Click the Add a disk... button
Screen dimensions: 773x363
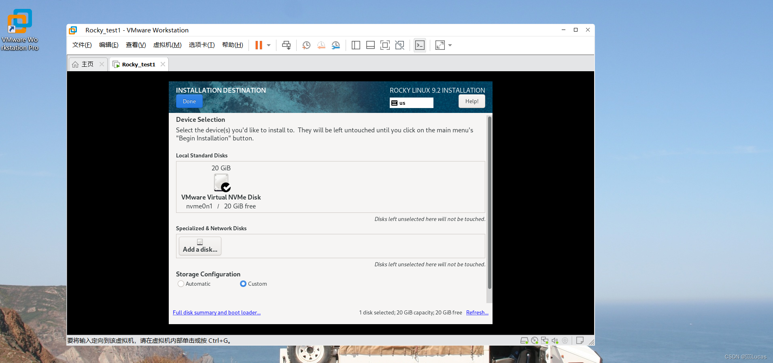[200, 246]
